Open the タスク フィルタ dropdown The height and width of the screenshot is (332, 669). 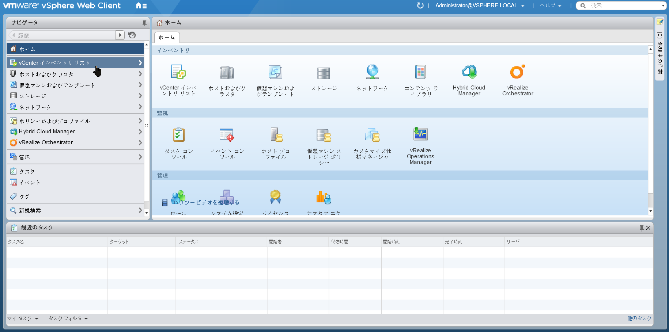click(68, 318)
